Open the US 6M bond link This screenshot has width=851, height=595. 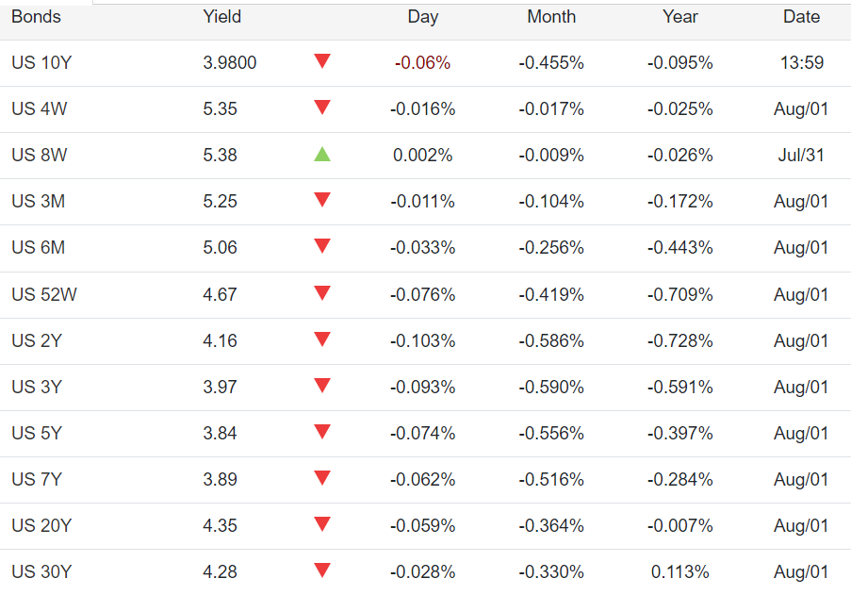[x=38, y=247]
